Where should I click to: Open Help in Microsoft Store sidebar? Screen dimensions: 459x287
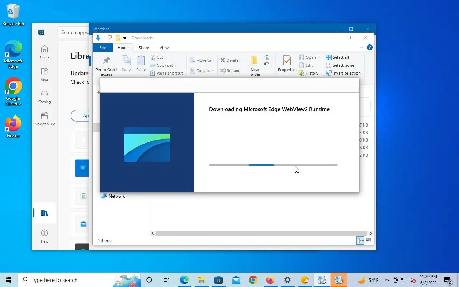tap(44, 236)
